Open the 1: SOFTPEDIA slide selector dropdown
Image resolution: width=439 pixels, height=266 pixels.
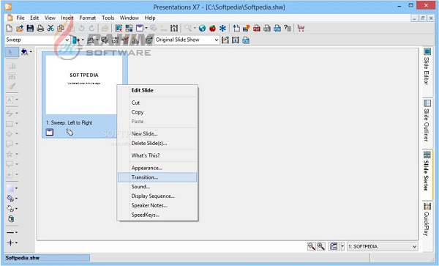[414, 247]
